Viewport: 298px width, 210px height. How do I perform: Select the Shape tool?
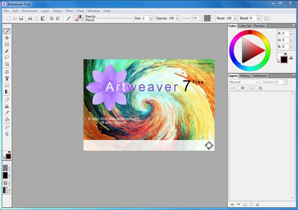tap(7, 85)
